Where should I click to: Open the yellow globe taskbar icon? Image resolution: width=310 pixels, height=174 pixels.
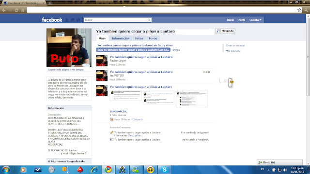[150, 170]
